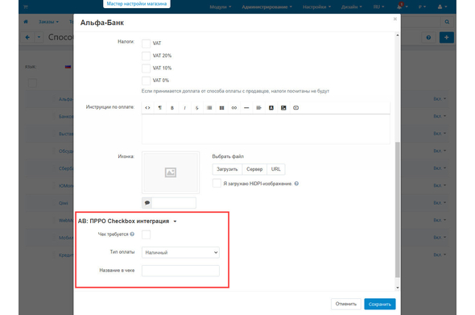This screenshot has height=315, width=475.
Task: Tick the VAT tax checkbox
Action: click(146, 44)
